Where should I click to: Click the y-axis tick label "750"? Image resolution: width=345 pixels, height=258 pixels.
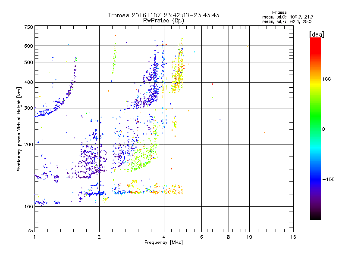point(28,27)
